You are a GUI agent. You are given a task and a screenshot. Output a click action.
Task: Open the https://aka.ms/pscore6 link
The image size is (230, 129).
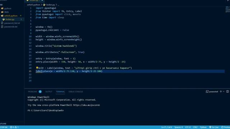point(86,105)
